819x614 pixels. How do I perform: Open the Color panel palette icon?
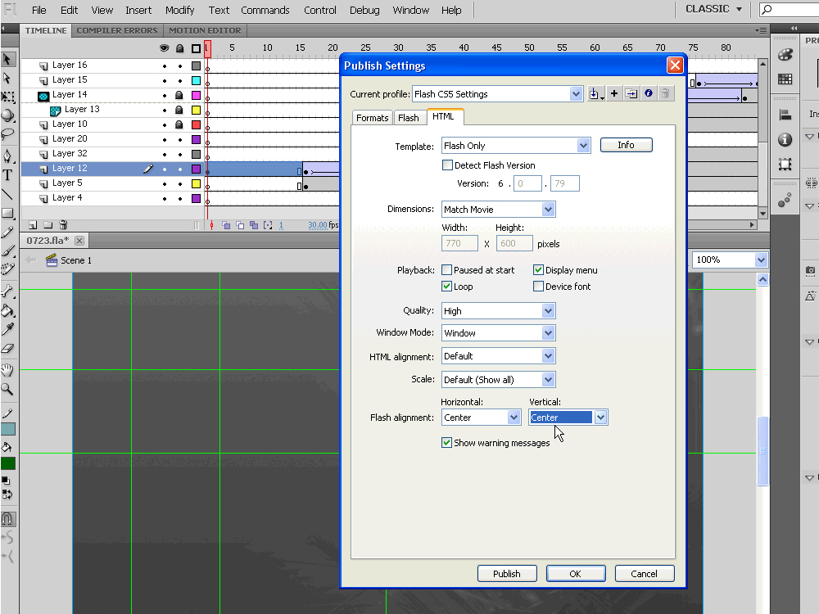tap(785, 55)
